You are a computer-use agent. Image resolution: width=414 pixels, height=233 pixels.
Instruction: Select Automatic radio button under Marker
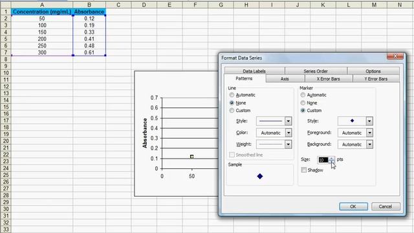[x=303, y=95]
